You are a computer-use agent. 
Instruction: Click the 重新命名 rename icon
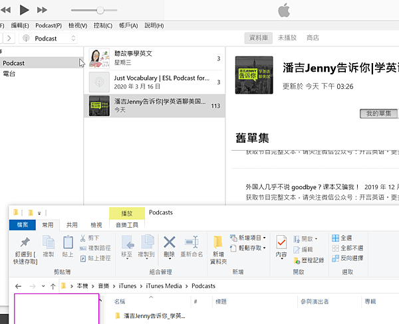coord(192,242)
